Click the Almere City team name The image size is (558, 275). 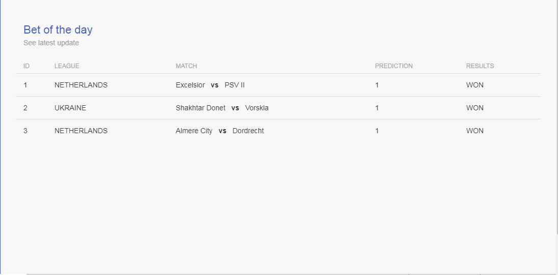194,131
